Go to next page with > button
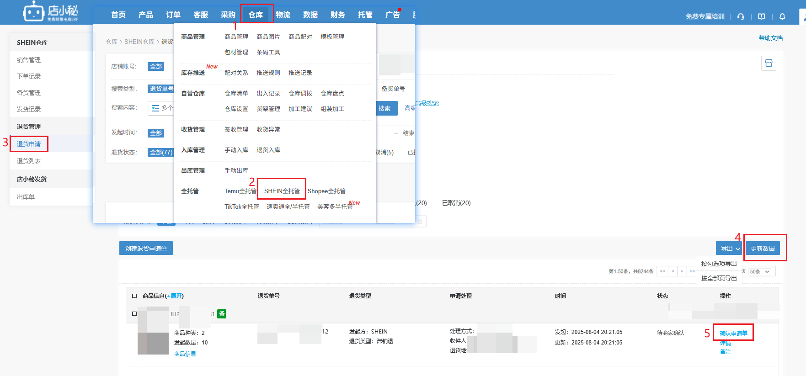Viewport: 806px width, 376px height. [682, 271]
